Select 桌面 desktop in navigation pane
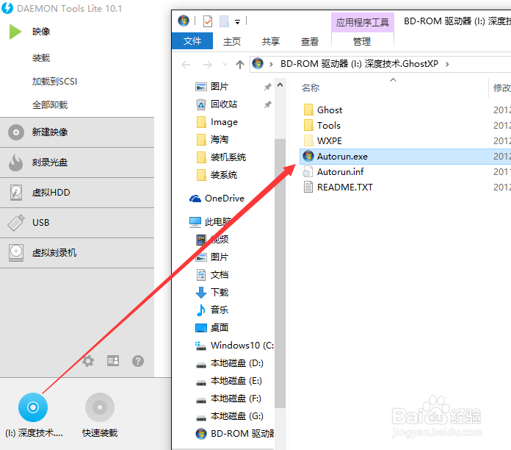The image size is (511, 450). (x=212, y=328)
